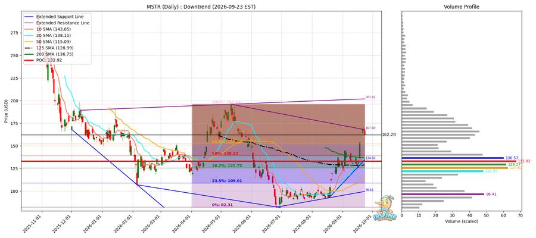The height and width of the screenshot is (238, 536).
Task: Click the '50 SMA (115.09)' legend entry
Action: point(47,42)
